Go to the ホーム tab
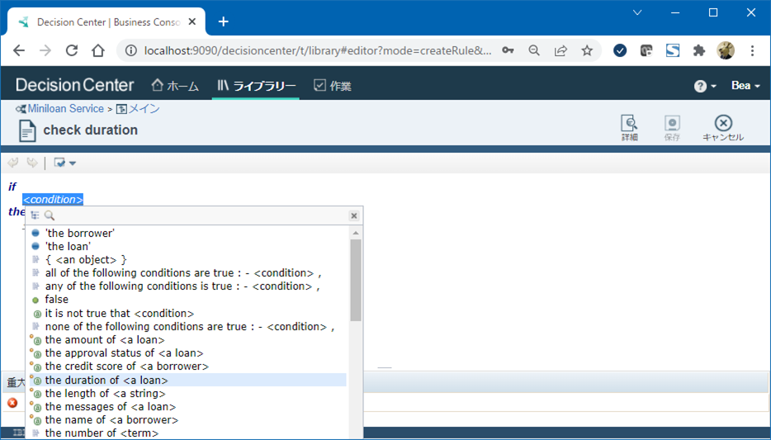 [x=175, y=86]
